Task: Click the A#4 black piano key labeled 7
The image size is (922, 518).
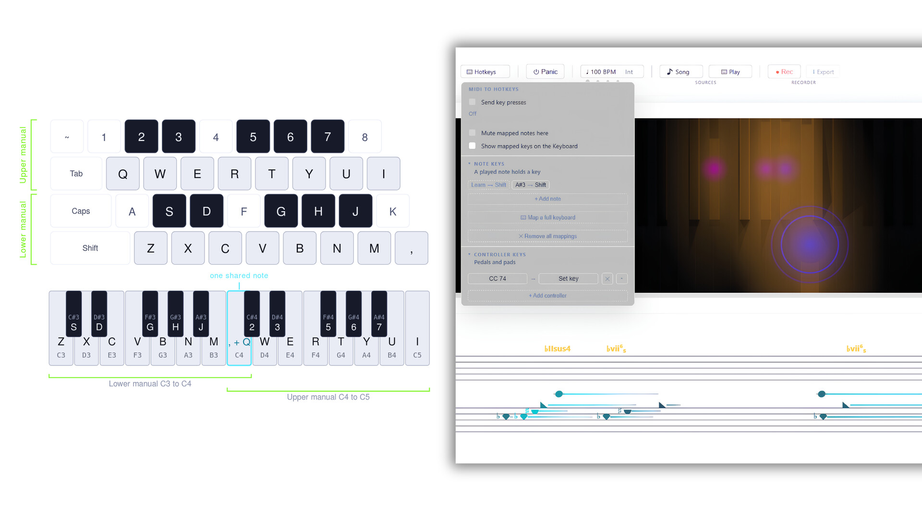Action: pyautogui.click(x=379, y=314)
